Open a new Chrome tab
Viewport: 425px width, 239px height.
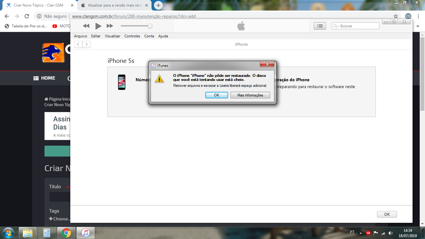pos(158,5)
